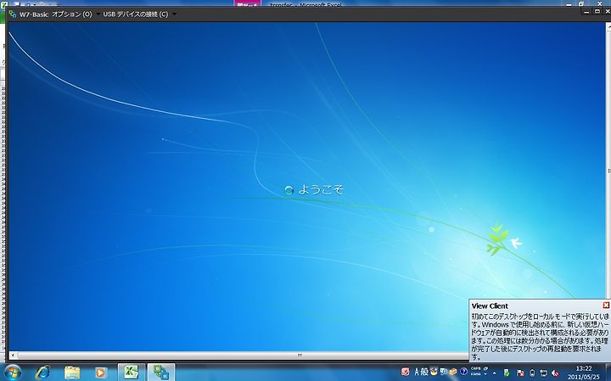This screenshot has height=381, width=611.
Task: Open the network connection tray icon
Action: [543, 373]
